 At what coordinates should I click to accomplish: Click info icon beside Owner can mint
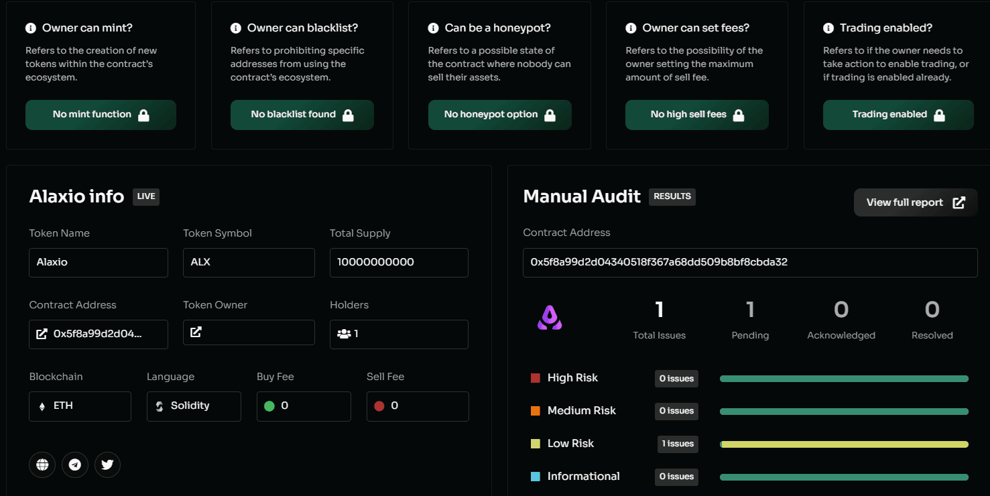31,28
